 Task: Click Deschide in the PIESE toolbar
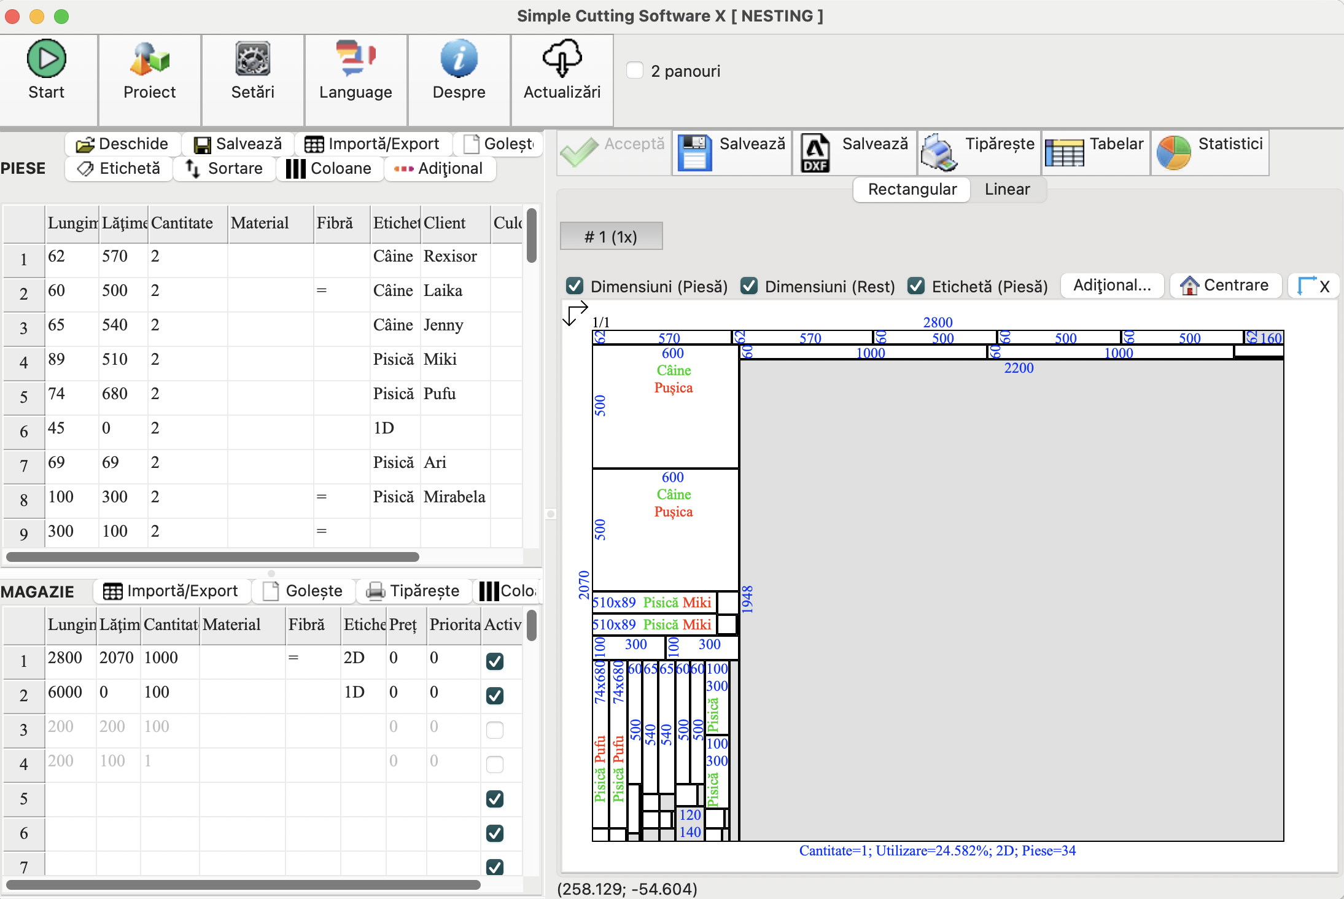(x=123, y=144)
